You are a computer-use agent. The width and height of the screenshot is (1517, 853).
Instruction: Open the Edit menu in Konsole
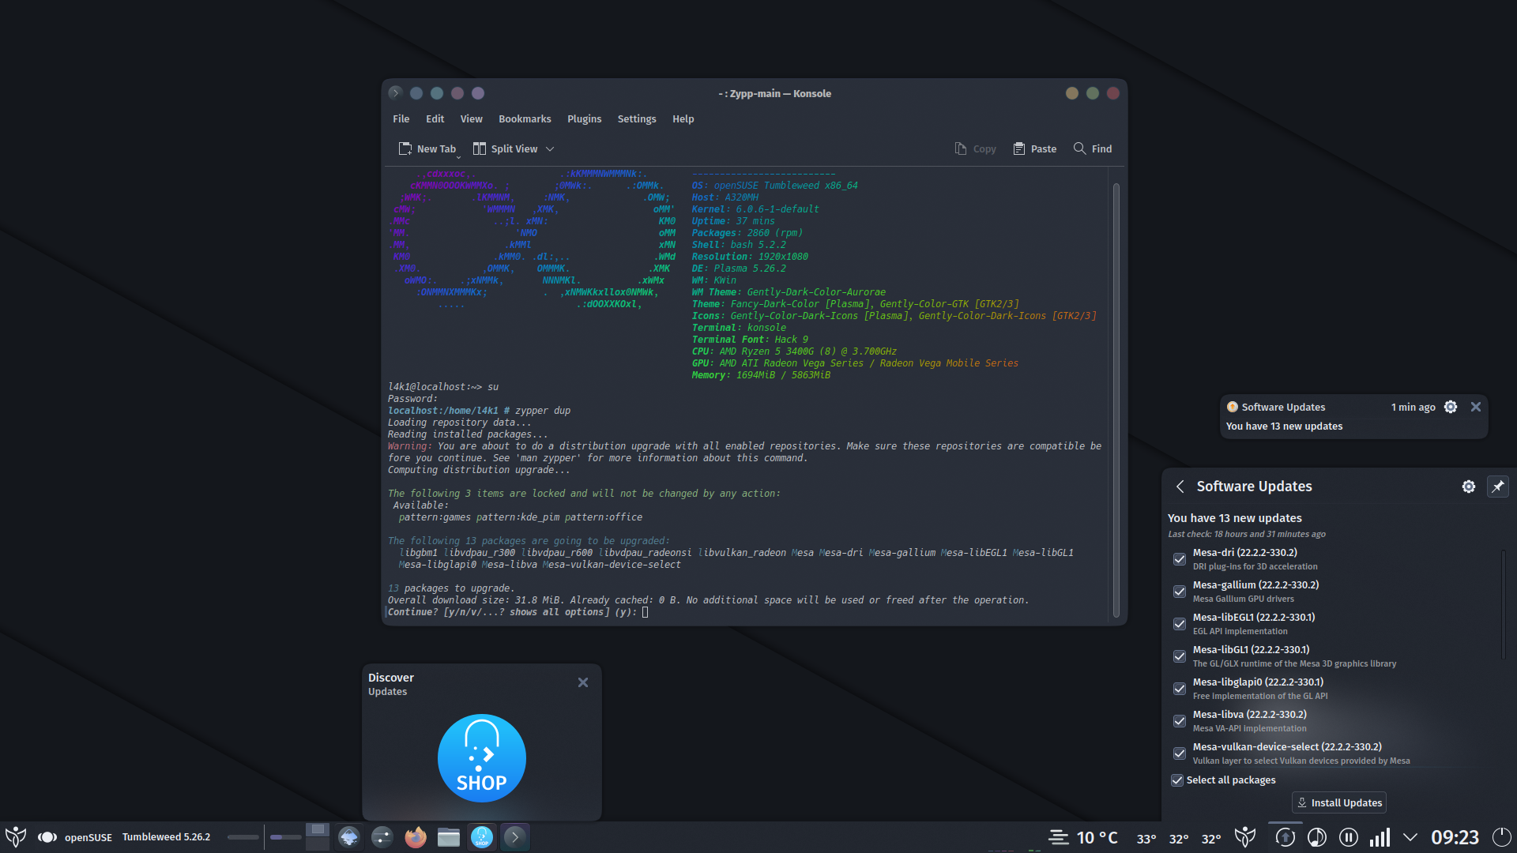435,119
